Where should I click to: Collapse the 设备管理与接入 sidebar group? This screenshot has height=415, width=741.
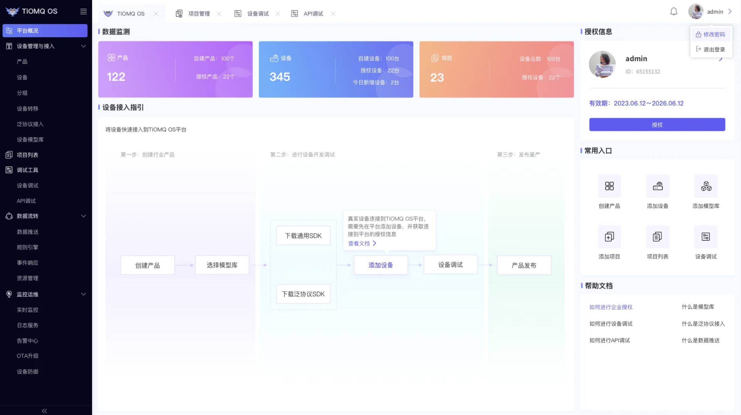(x=83, y=46)
